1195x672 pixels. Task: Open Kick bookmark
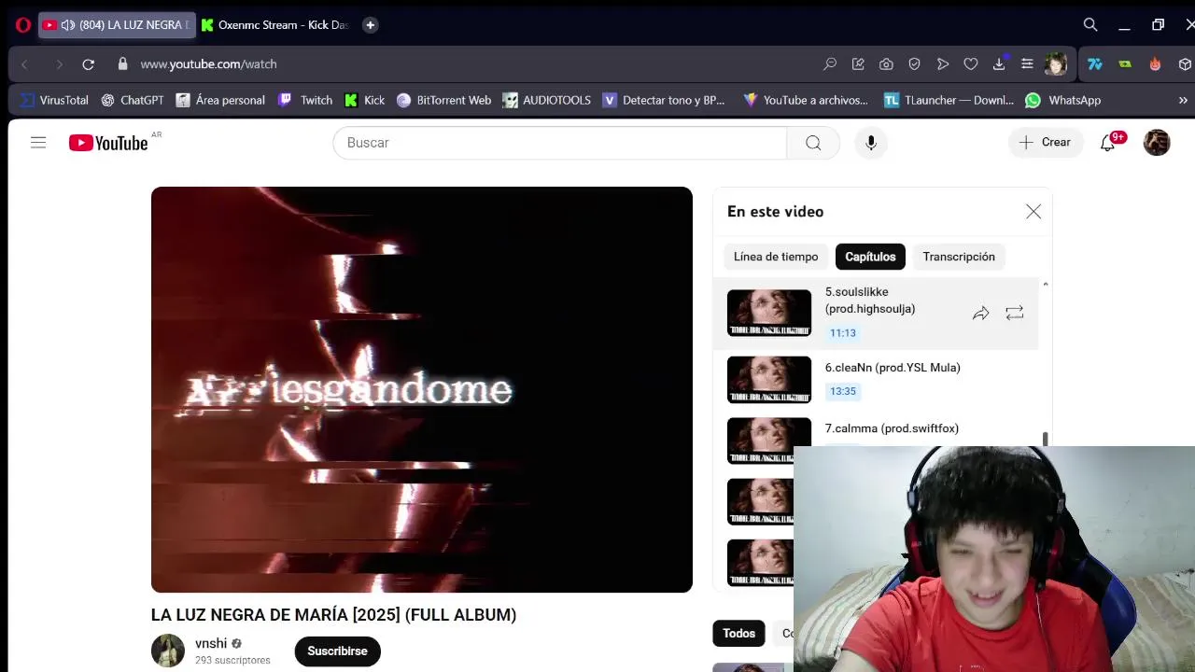point(364,100)
